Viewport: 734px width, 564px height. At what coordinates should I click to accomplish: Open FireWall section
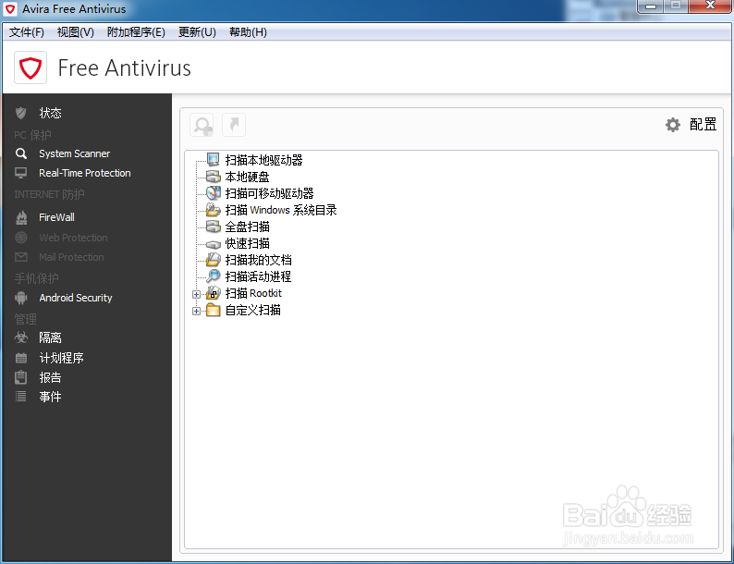[x=56, y=217]
